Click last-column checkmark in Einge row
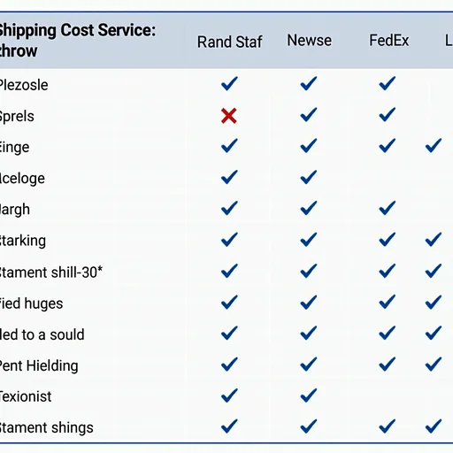Screen dimensions: 453x453 pyautogui.click(x=434, y=146)
